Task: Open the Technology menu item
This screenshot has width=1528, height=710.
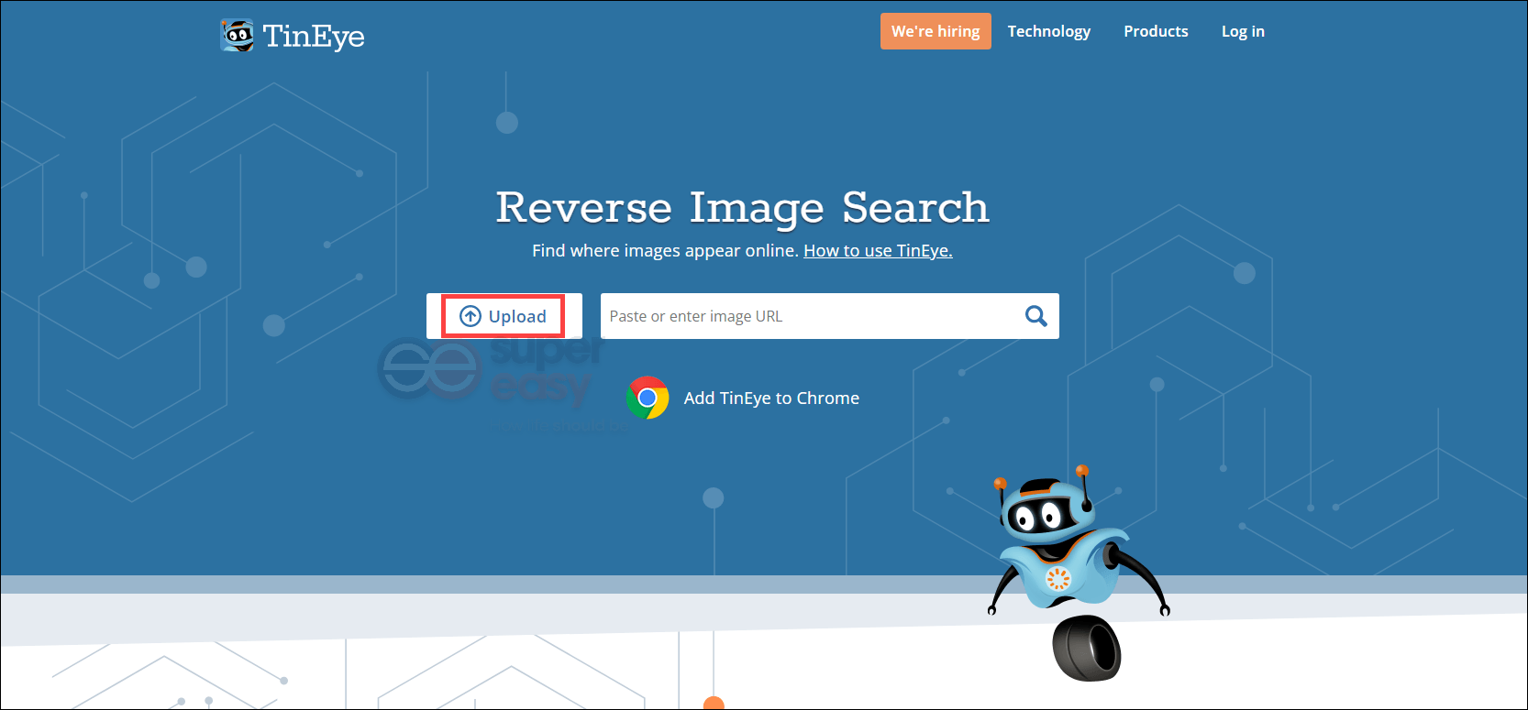Action: [x=1049, y=31]
